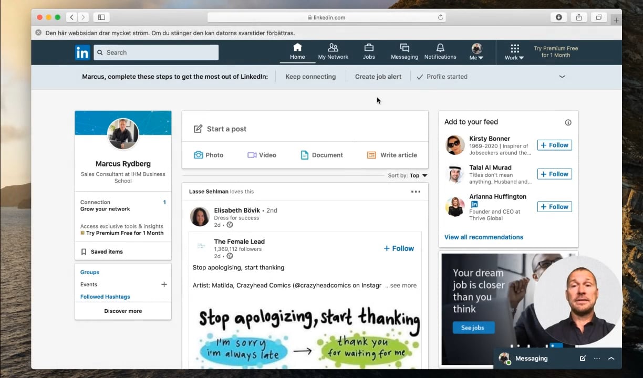
Task: Click Discover more button
Action: pos(123,311)
